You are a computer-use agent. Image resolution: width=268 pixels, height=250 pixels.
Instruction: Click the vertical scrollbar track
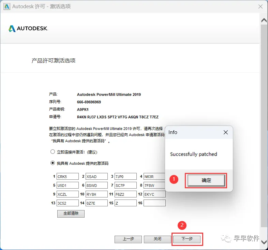(x=264, y=126)
